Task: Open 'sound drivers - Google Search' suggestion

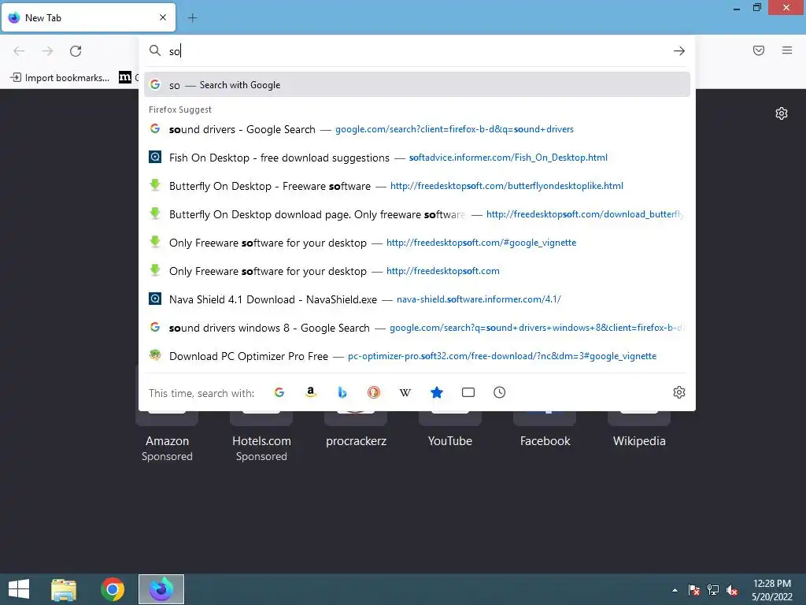Action: pos(417,129)
